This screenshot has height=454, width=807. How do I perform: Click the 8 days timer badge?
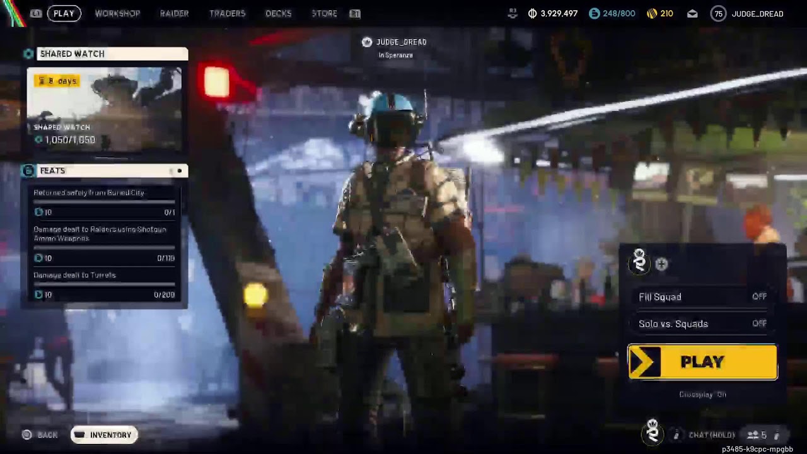click(57, 81)
